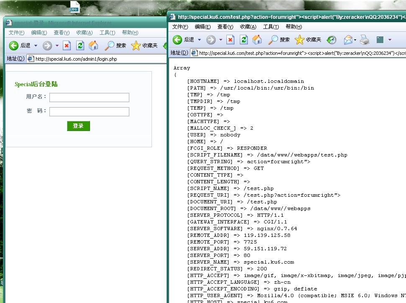This screenshot has height=303, width=406.
Task: Click Forward arrow in the login window
Action: tap(47, 46)
